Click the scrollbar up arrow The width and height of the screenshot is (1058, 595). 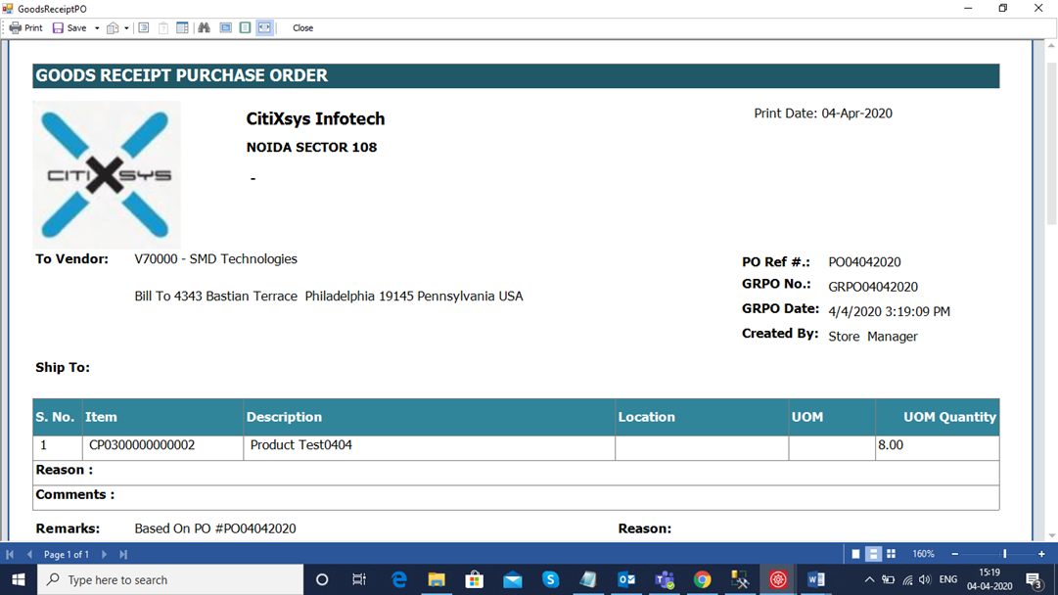click(1051, 46)
